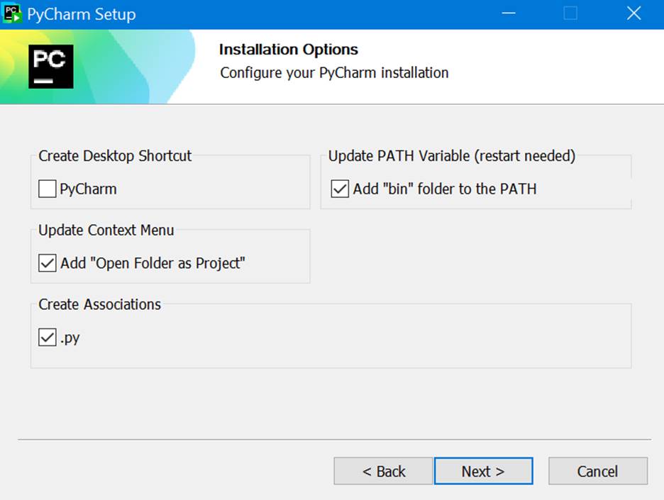This screenshot has width=664, height=500.
Task: Click the "PyCharm" shortcut label text
Action: click(x=89, y=189)
